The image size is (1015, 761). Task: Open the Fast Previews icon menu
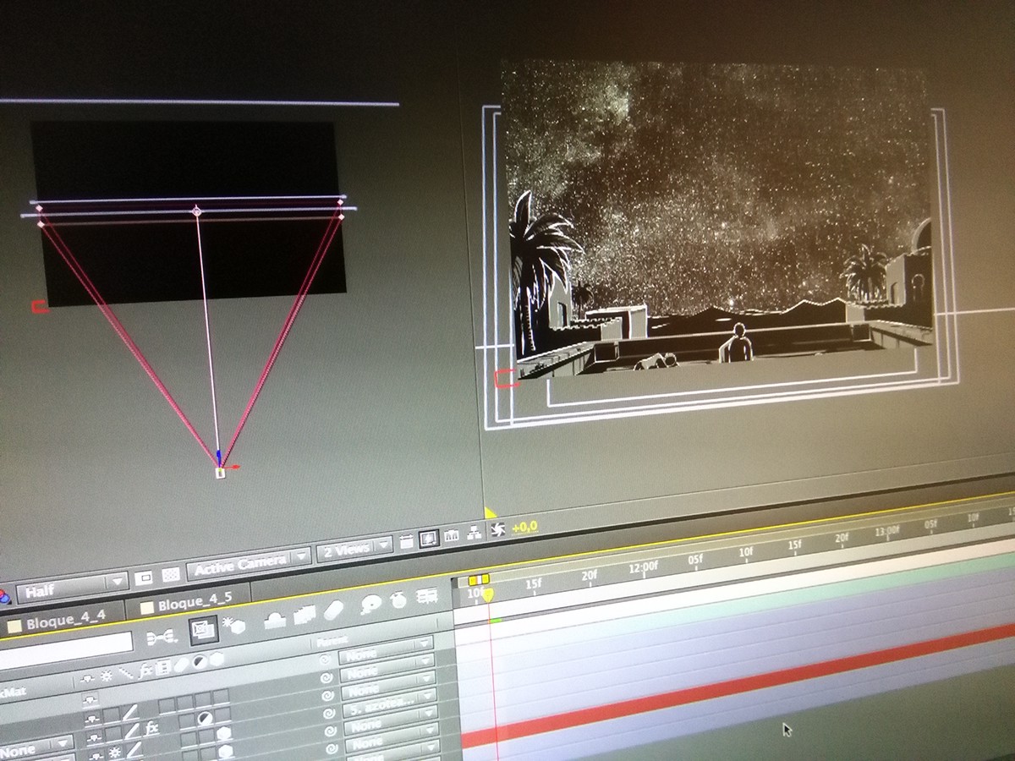(429, 538)
